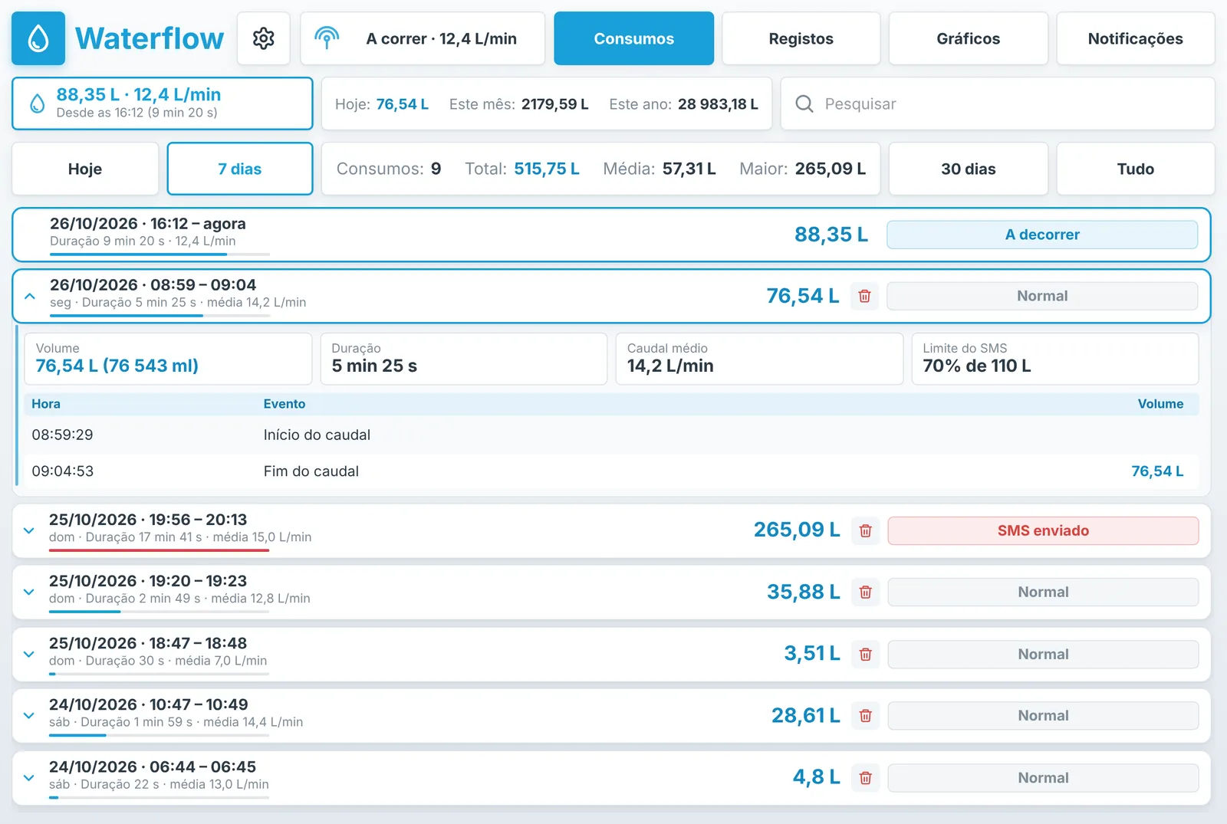Screen dimensions: 1227x824
Task: Expand the 24/10/2026 10:47 entry
Action: (29, 715)
